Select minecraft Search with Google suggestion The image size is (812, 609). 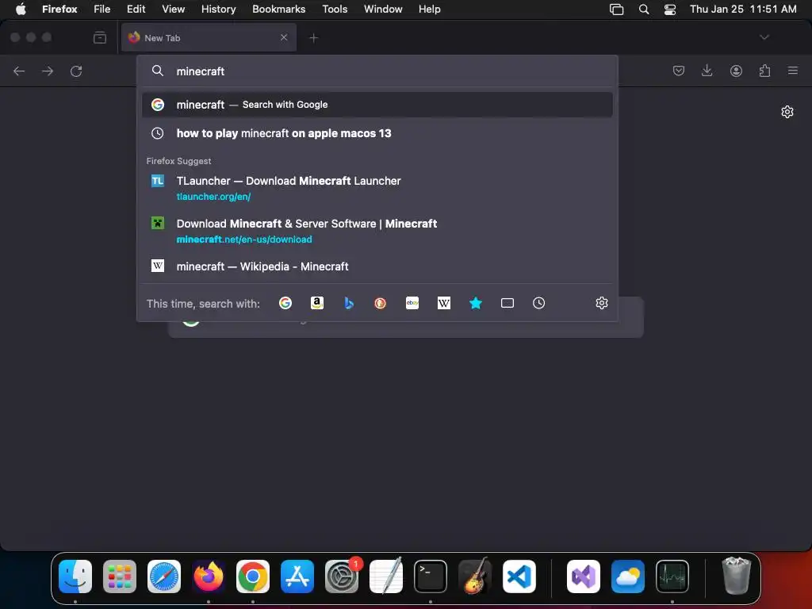click(x=377, y=105)
